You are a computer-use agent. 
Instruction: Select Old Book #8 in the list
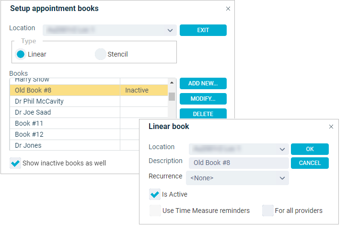pos(89,90)
